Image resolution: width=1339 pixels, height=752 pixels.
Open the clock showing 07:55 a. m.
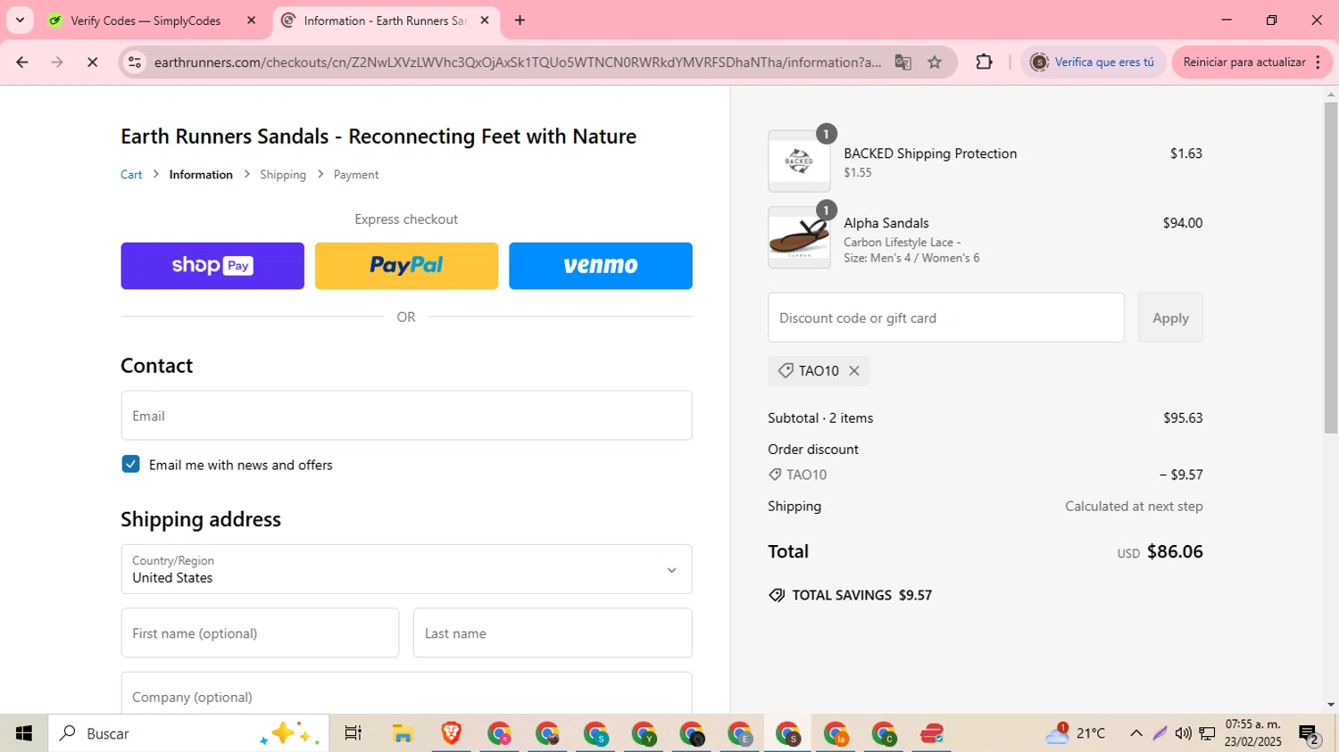[x=1252, y=733]
